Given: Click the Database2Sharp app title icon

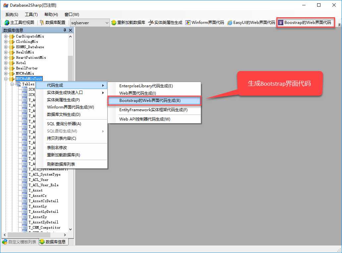Looking at the screenshot, I should coord(6,5).
